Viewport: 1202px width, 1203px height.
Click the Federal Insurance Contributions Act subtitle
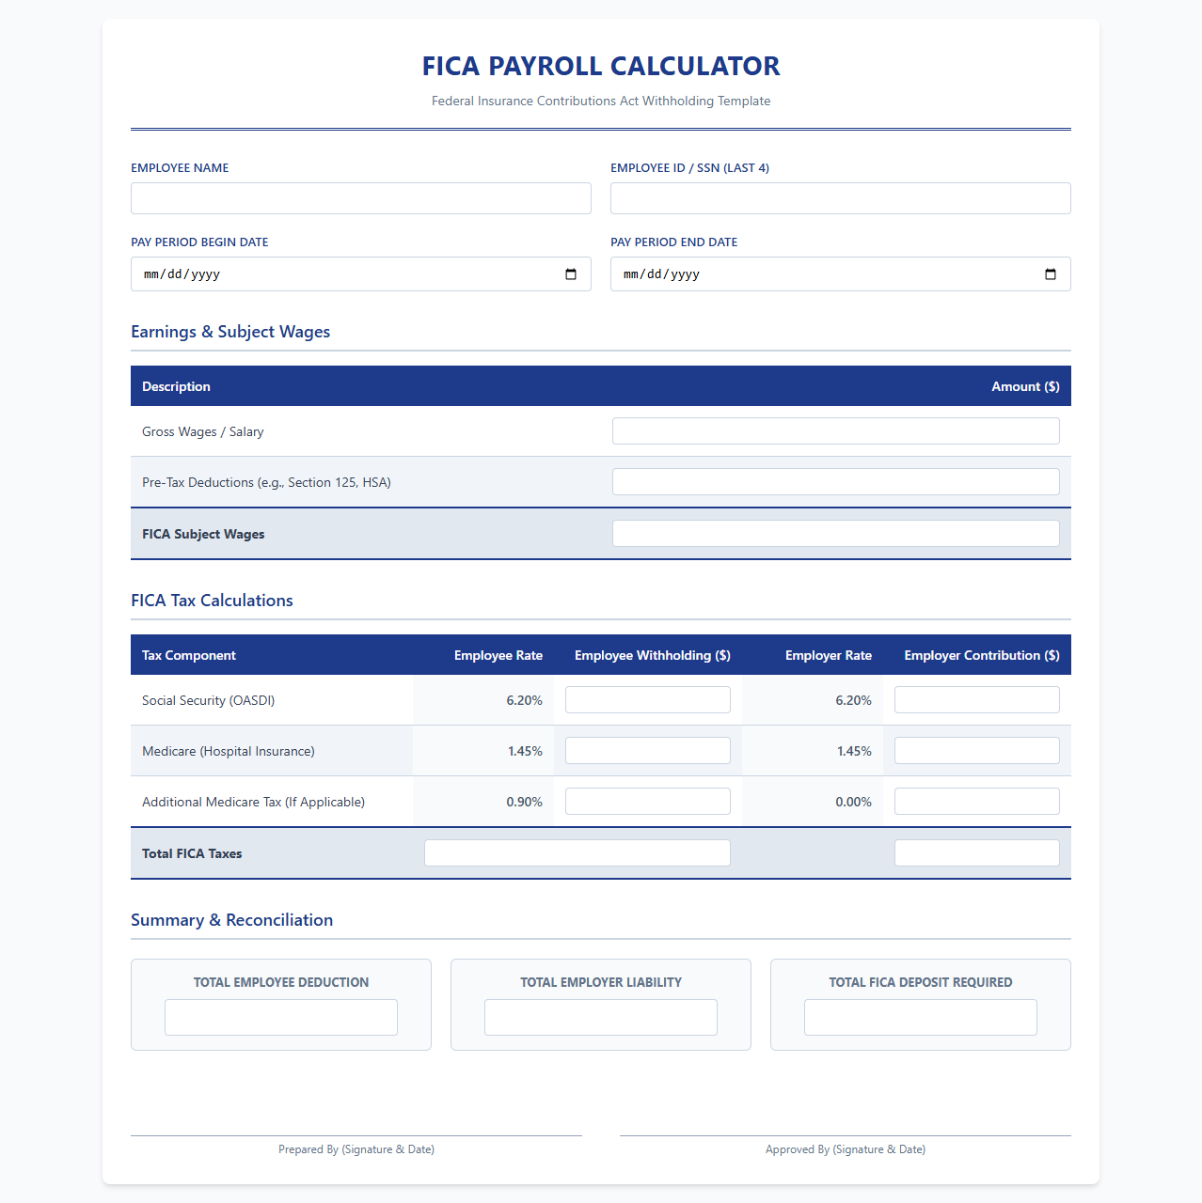click(x=601, y=101)
